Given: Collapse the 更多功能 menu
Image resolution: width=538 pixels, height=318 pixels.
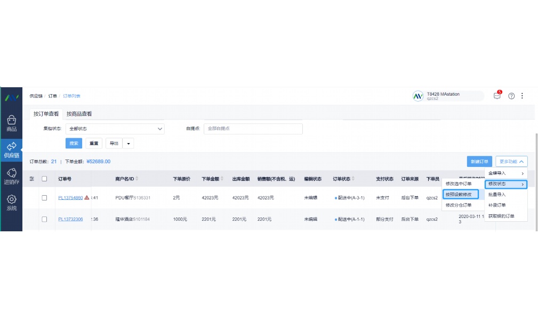Looking at the screenshot, I should [510, 162].
